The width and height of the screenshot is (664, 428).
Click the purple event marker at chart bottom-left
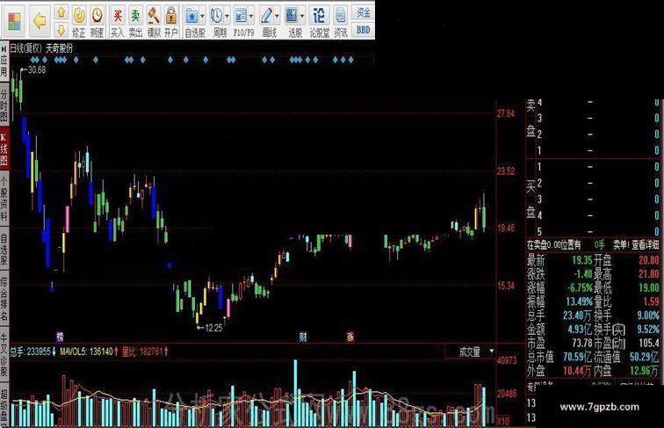tap(60, 337)
